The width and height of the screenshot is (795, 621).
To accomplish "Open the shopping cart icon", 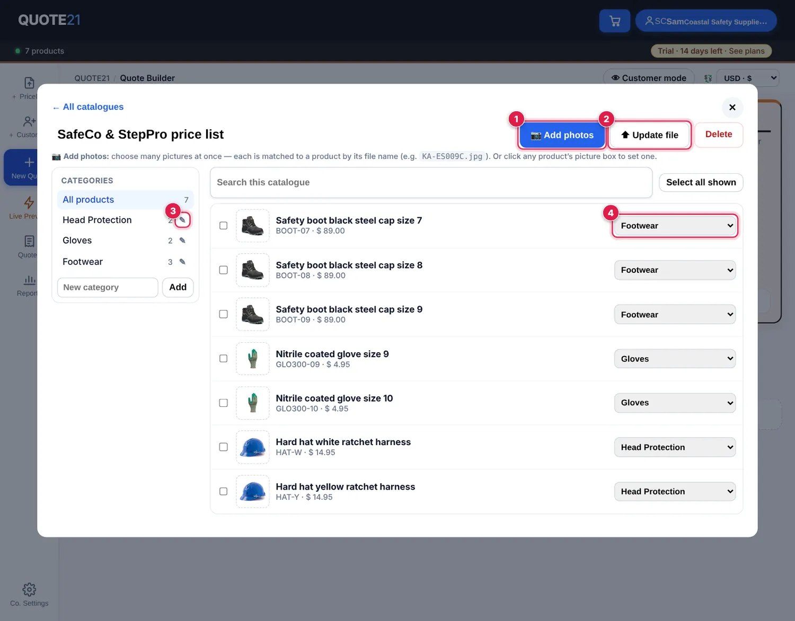I will click(x=615, y=21).
